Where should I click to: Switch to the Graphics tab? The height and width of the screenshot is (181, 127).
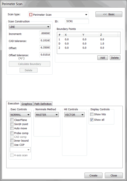(x=27, y=104)
